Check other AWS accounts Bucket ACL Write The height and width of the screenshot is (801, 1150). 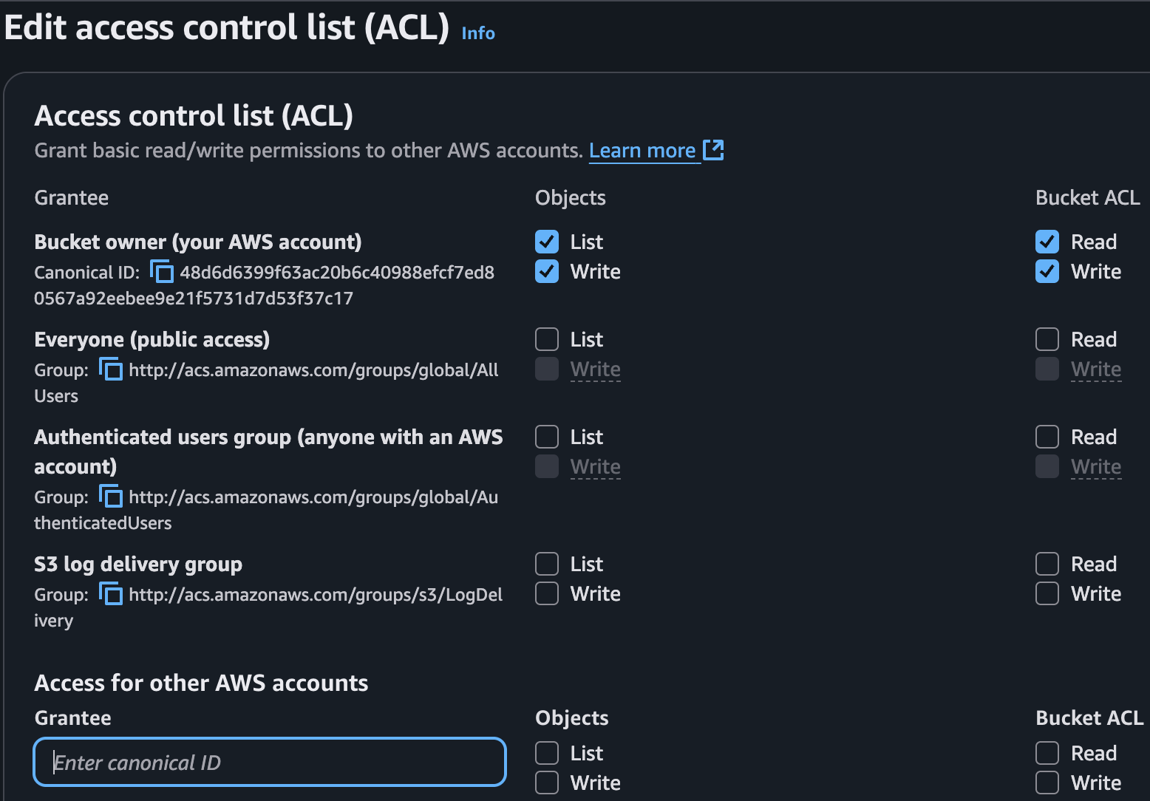click(x=1047, y=783)
